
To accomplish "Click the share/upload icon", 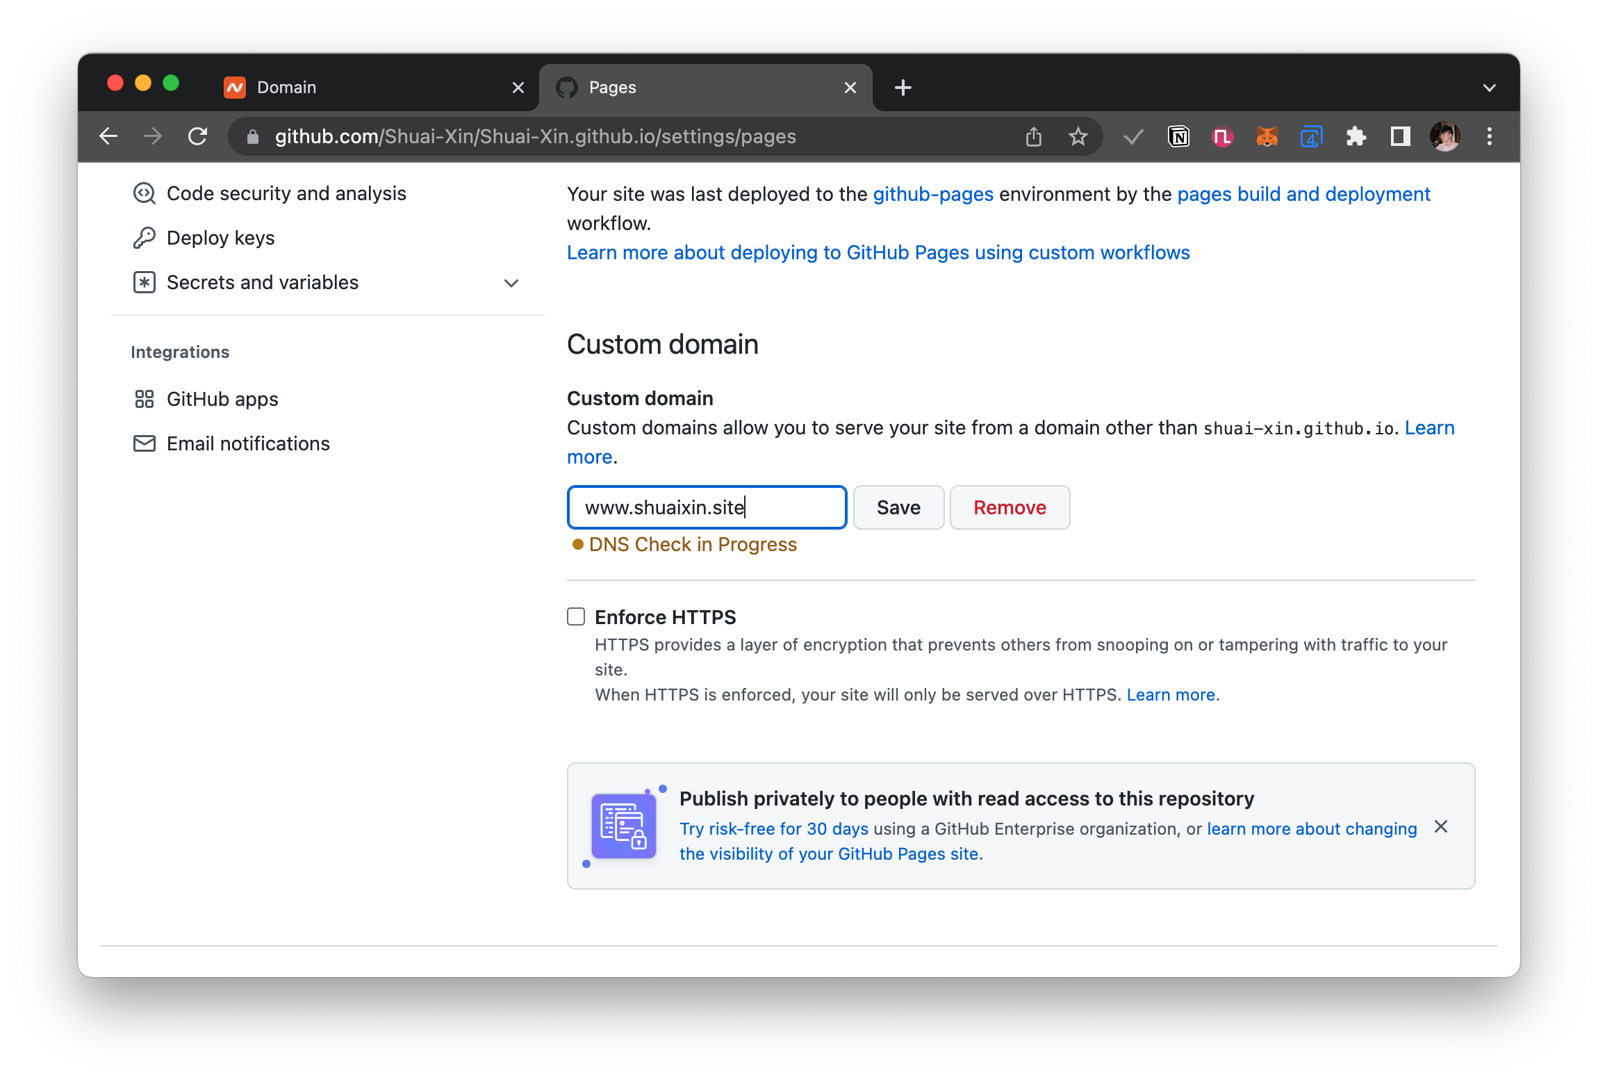I will pos(1035,136).
